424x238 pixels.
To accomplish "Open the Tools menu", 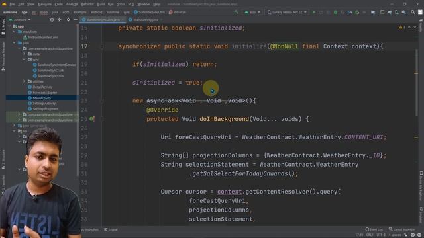I will point(121,5).
